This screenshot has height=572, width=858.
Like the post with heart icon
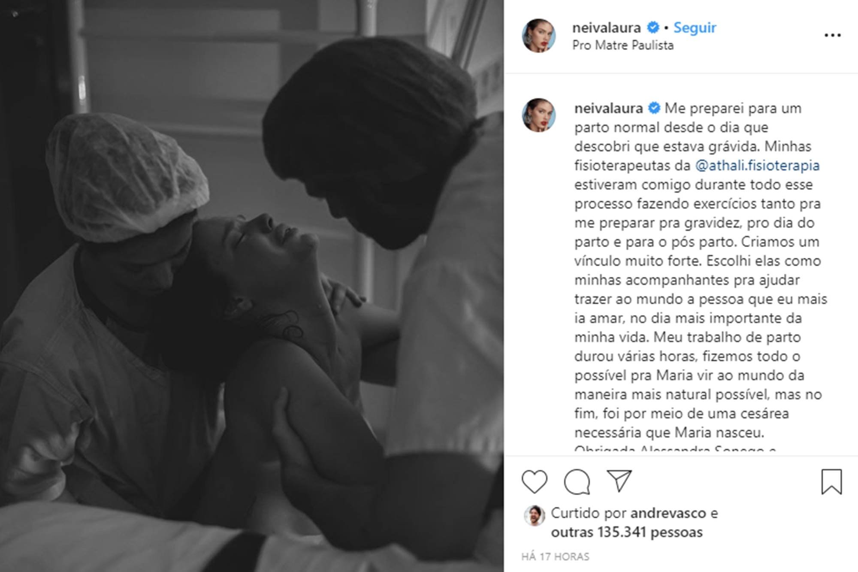534,481
